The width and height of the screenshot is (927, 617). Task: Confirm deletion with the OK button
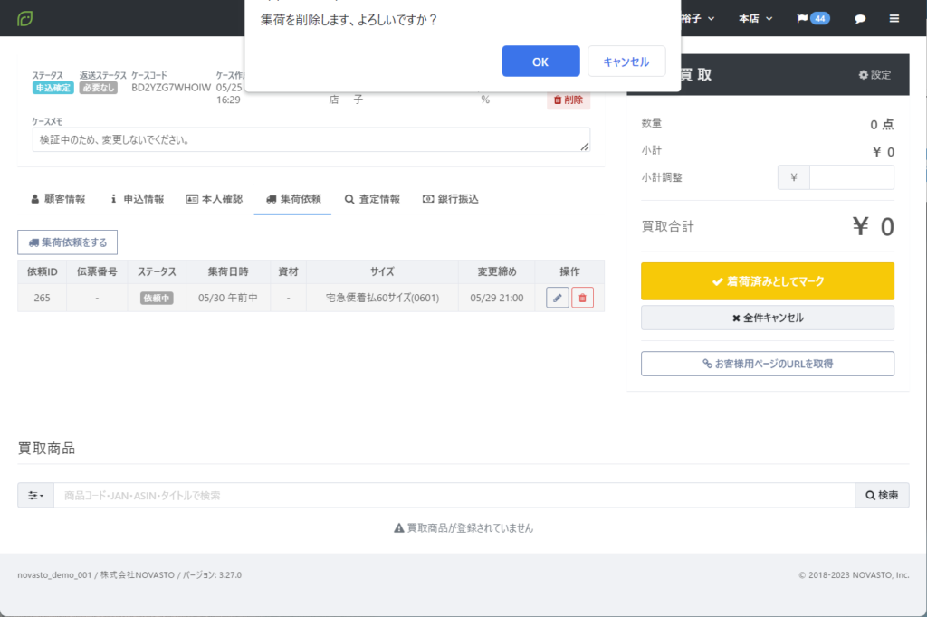pyautogui.click(x=540, y=62)
